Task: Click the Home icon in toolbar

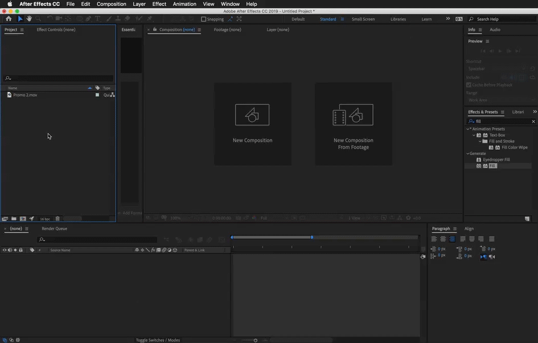Action: (x=8, y=19)
